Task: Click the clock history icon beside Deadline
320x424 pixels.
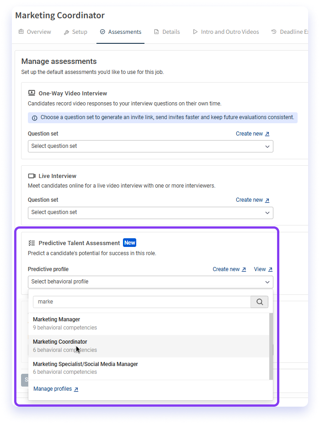Action: point(274,31)
